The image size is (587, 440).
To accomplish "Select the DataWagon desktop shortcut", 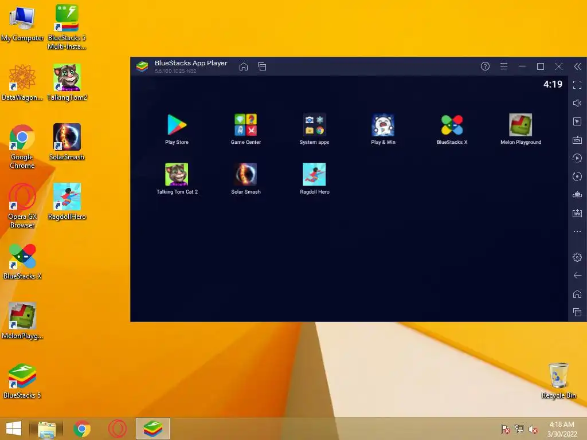I will [22, 82].
